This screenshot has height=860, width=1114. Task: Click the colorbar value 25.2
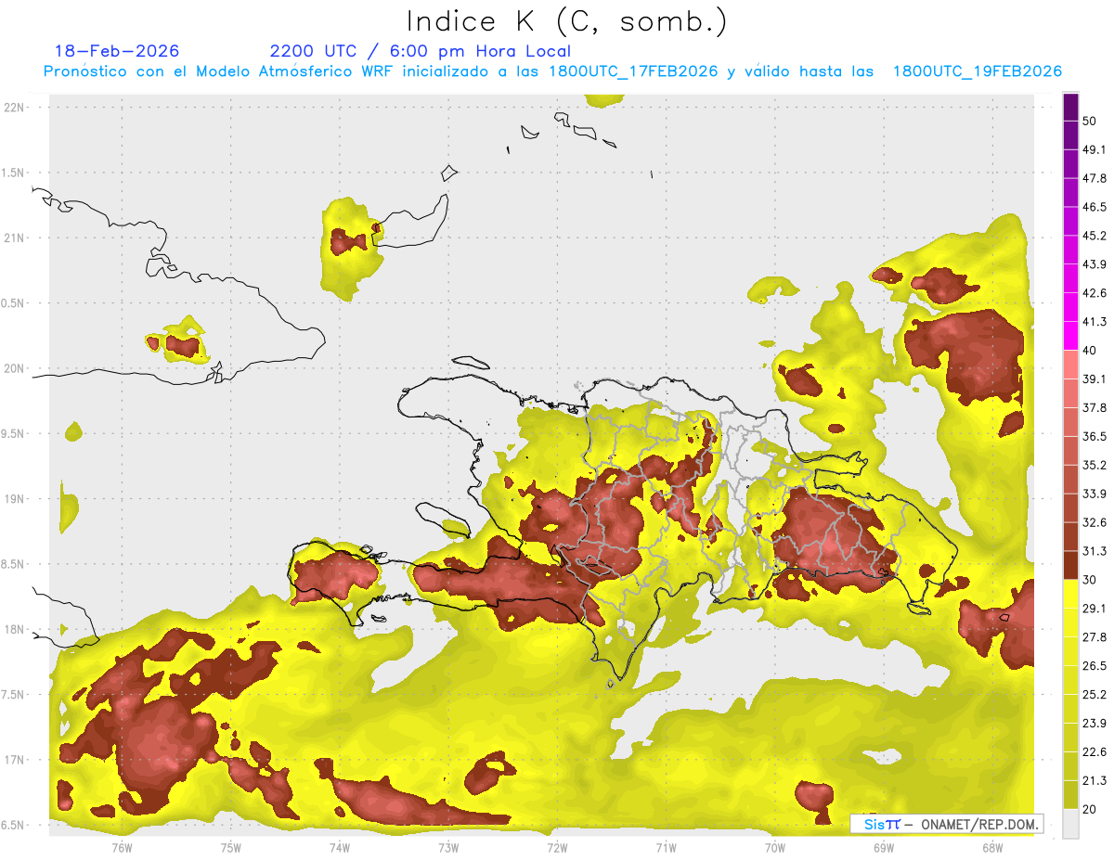[x=1094, y=695]
